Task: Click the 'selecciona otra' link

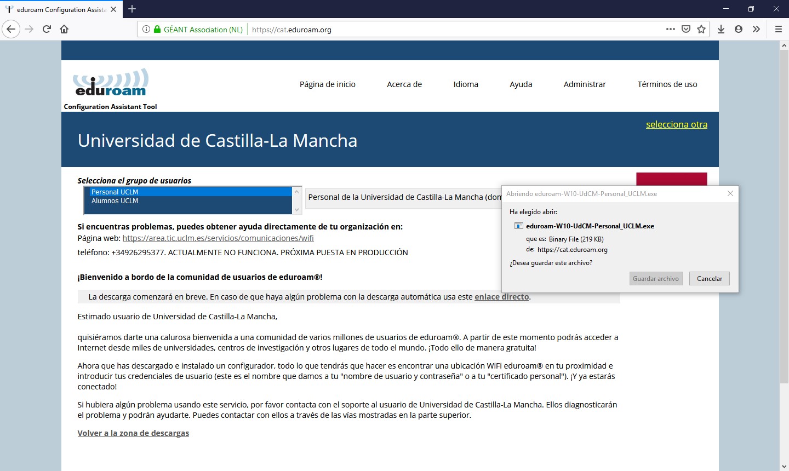Action: click(677, 124)
